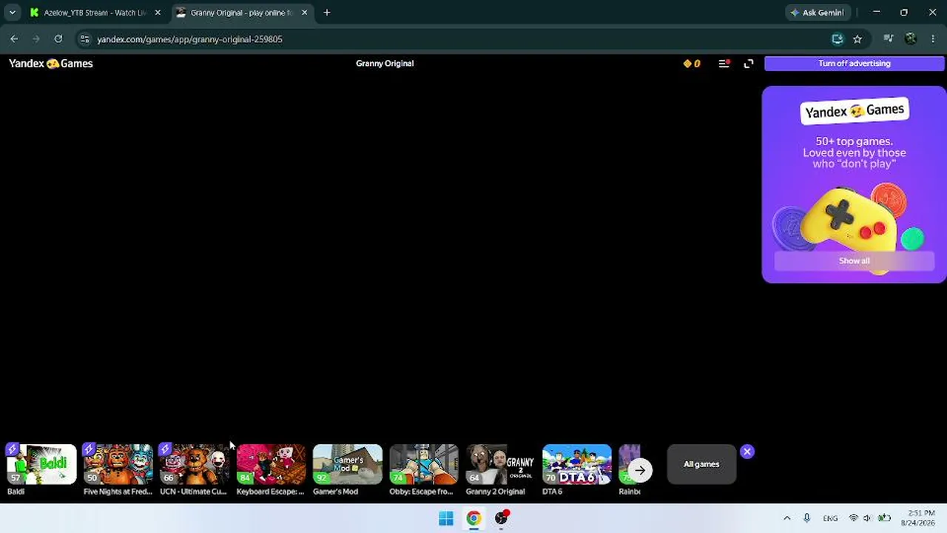The width and height of the screenshot is (947, 533).
Task: View site information icon in address bar
Action: click(x=84, y=39)
